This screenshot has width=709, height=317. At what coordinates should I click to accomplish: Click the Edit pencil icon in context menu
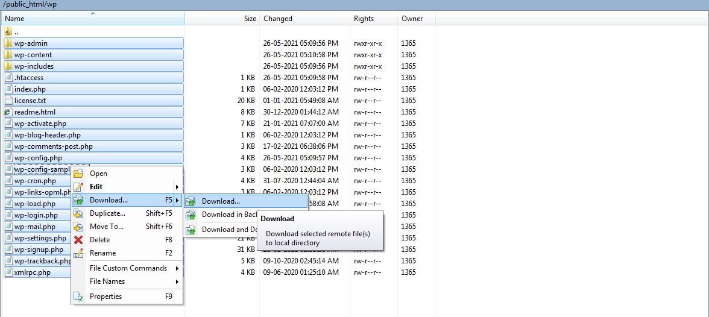78,187
